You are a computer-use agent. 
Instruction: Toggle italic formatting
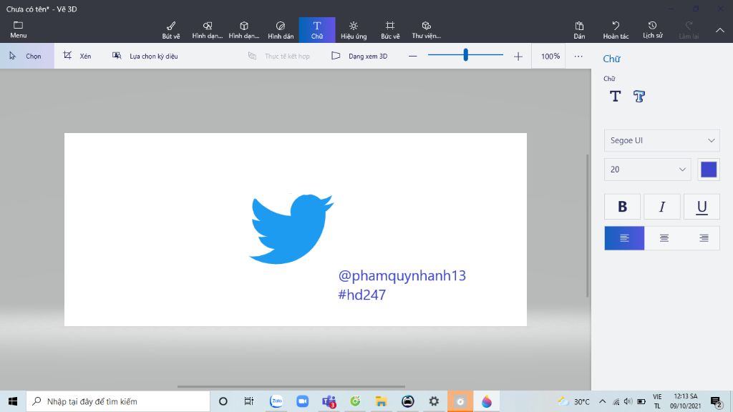point(662,207)
